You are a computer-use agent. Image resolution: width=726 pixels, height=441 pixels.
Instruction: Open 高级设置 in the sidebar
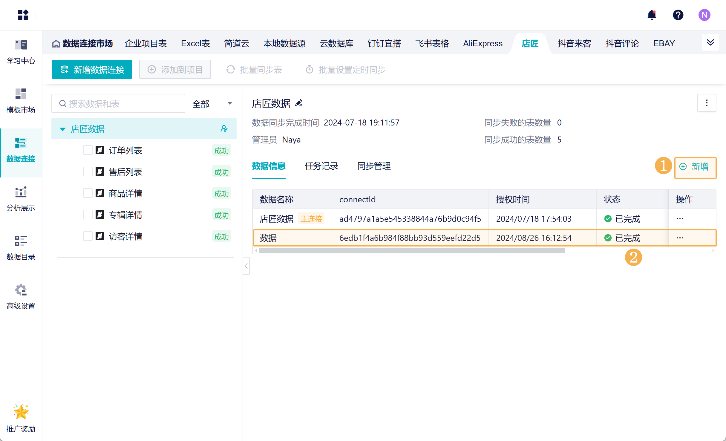coord(21,298)
